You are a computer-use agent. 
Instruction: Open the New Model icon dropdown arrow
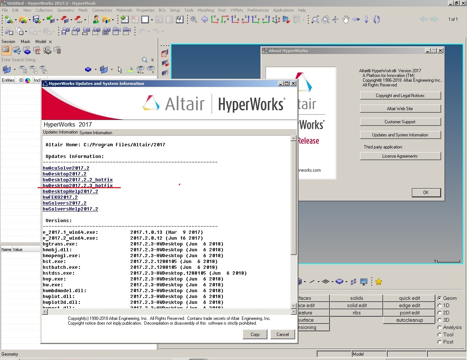15,20
